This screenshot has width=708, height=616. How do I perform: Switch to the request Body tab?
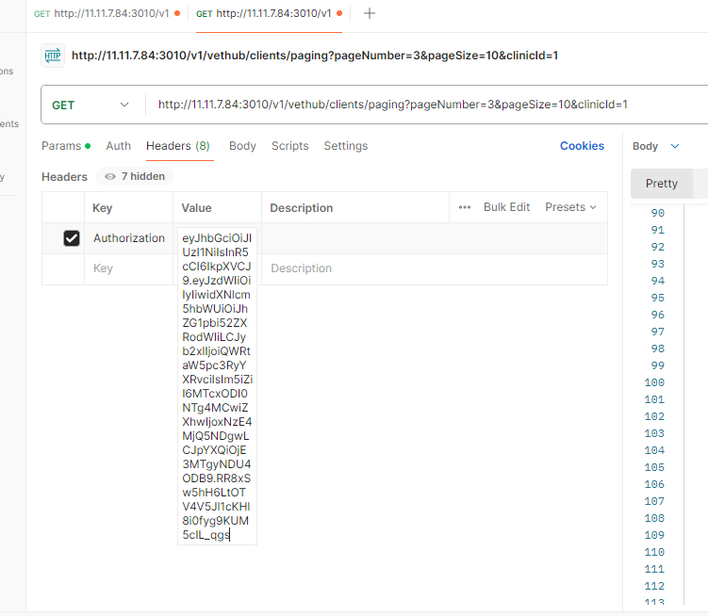(x=242, y=146)
